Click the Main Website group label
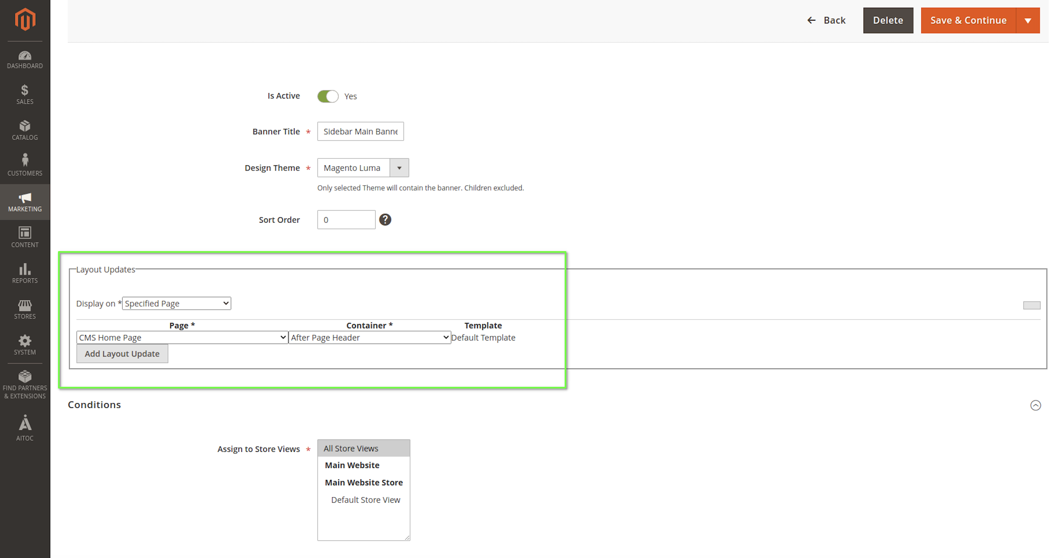Viewport: 1063px width, 558px height. [x=352, y=465]
